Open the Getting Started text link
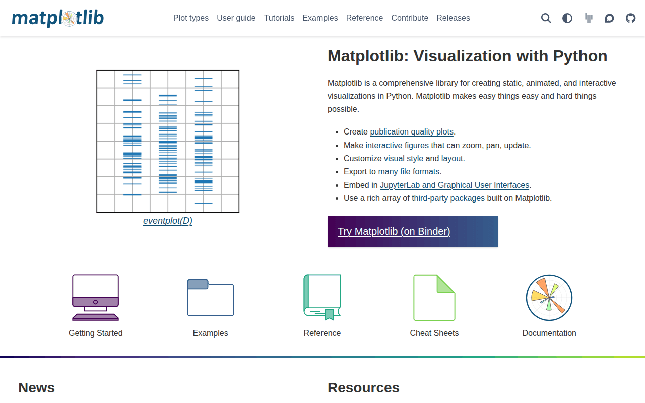Image resolution: width=645 pixels, height=403 pixels. click(x=96, y=333)
